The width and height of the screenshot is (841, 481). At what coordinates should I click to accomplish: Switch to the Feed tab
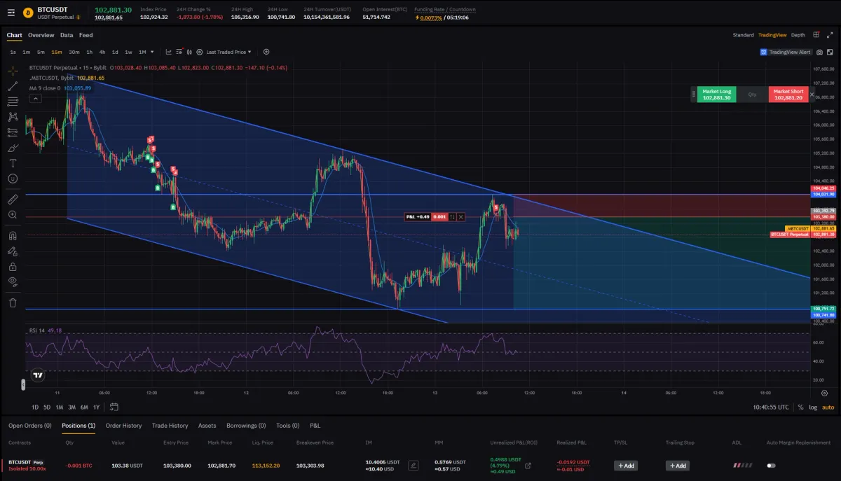[x=86, y=35]
